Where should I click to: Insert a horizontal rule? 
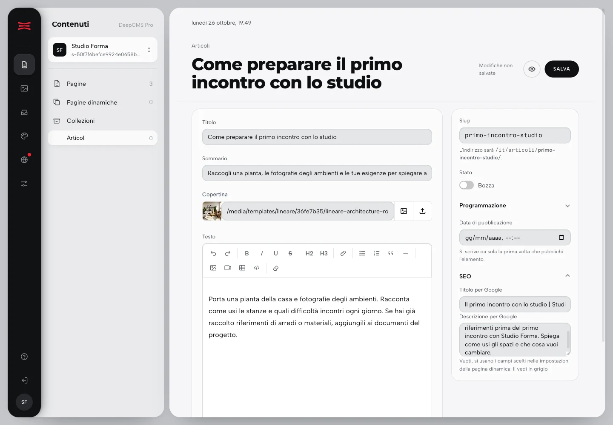(x=406, y=253)
